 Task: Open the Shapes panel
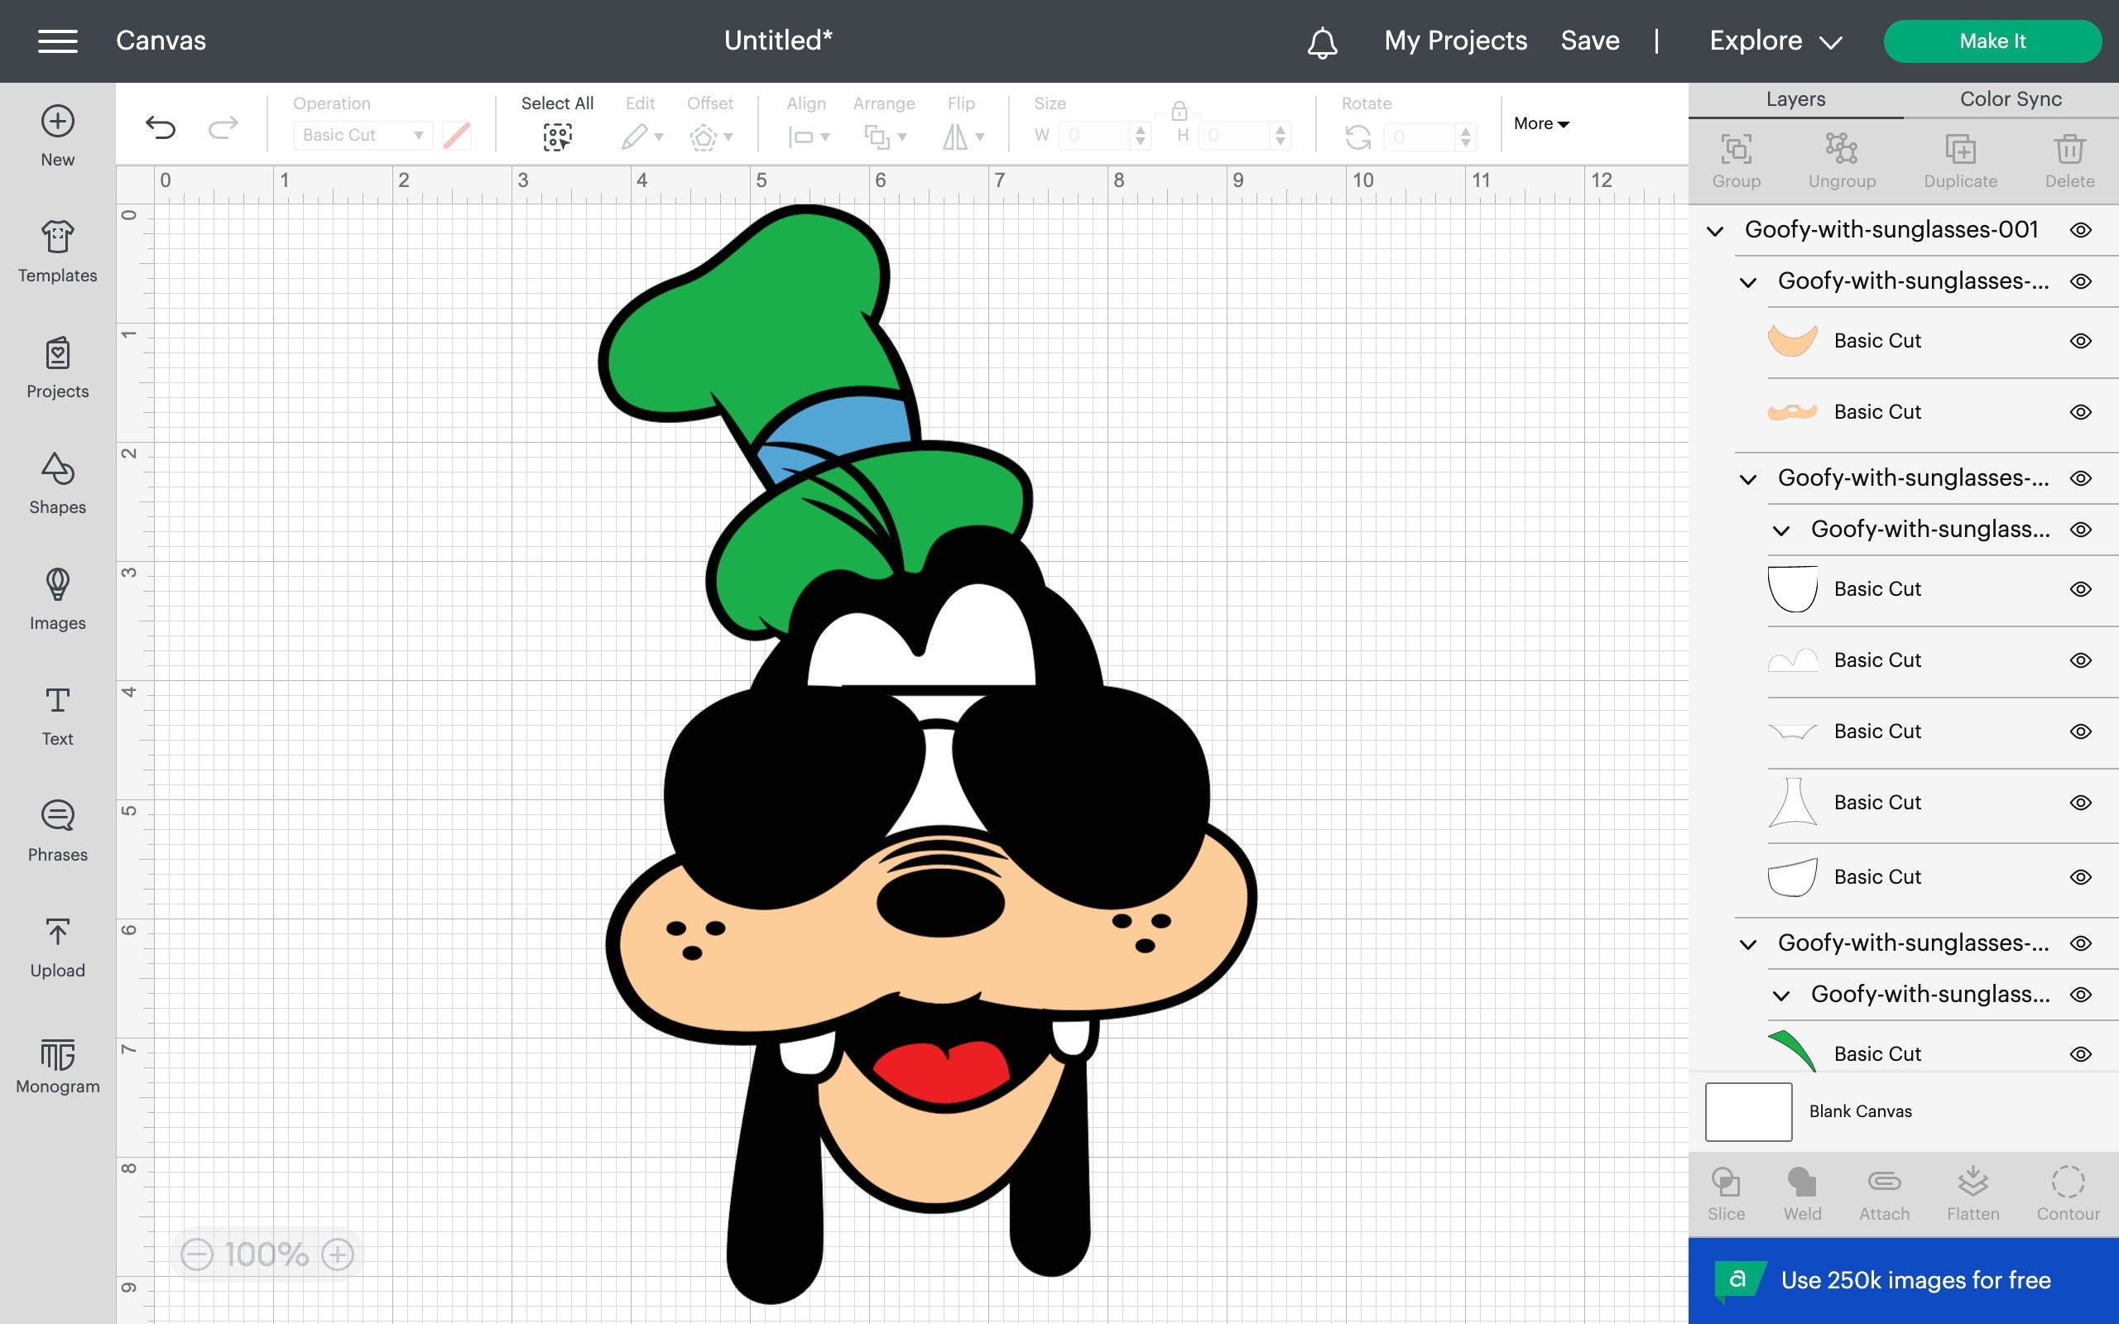[x=57, y=482]
